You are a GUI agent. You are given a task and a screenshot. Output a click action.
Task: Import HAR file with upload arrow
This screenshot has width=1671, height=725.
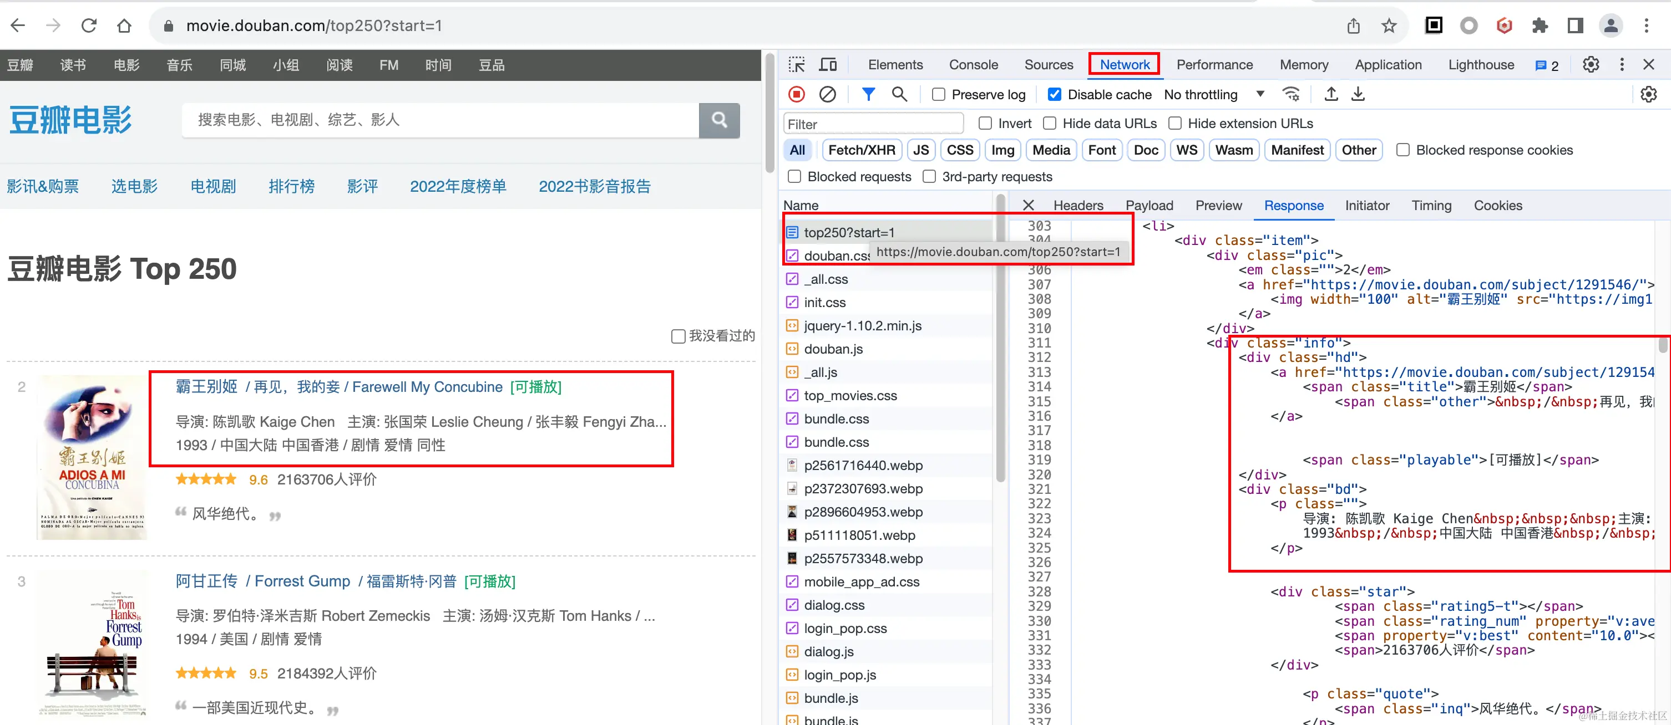1331,95
